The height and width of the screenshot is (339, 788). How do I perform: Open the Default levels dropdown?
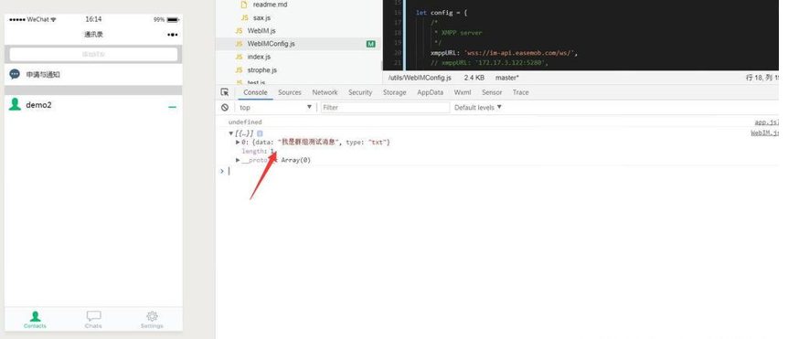(x=478, y=108)
